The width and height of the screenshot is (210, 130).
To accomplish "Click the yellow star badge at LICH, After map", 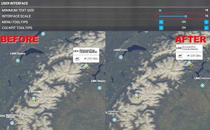I will pos(191,65).
